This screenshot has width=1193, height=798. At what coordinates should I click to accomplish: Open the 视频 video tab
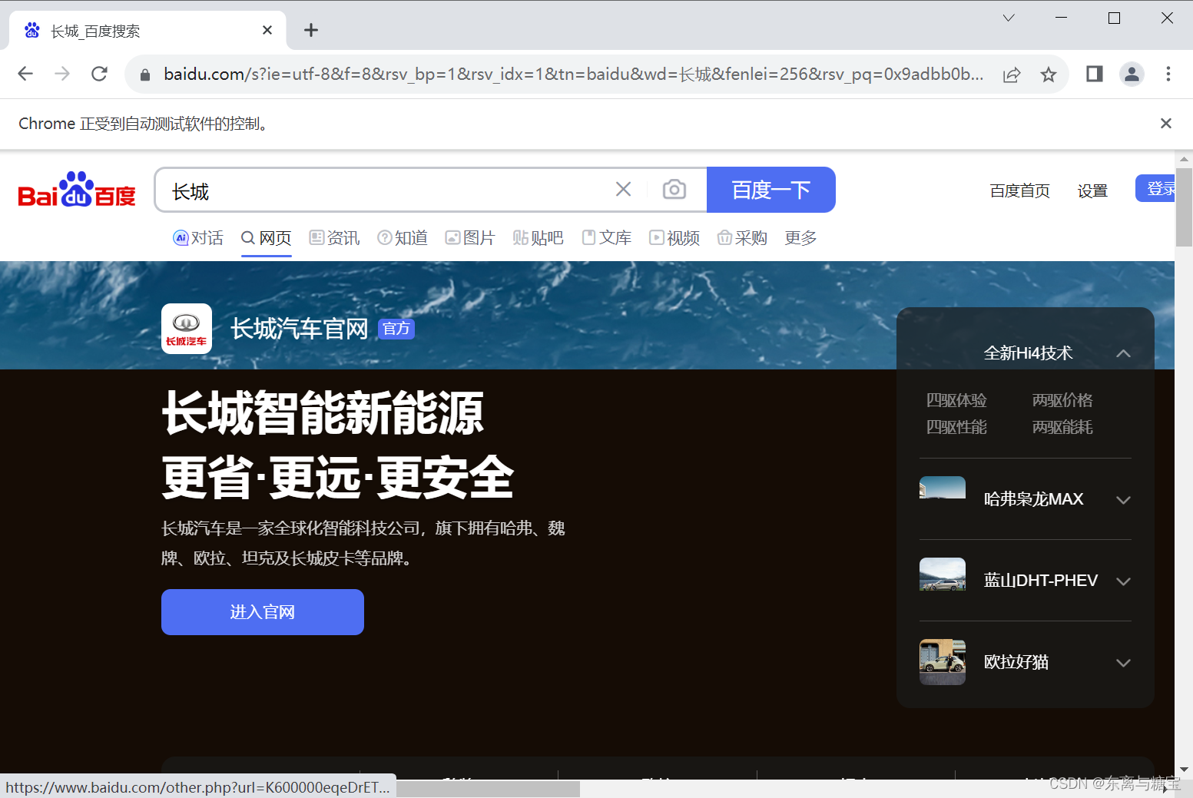click(x=674, y=238)
